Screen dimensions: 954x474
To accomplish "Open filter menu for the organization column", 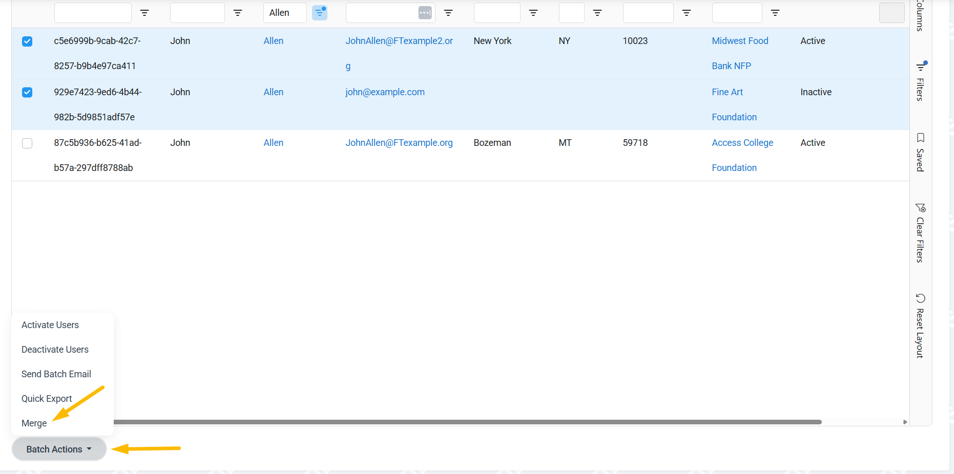I will [x=775, y=13].
